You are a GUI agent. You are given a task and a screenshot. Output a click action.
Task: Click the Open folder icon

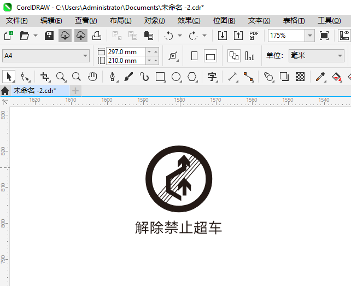coord(24,36)
